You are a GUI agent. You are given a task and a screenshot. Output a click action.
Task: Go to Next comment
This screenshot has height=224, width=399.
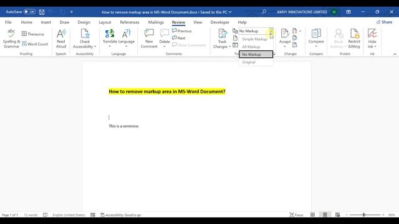179,38
